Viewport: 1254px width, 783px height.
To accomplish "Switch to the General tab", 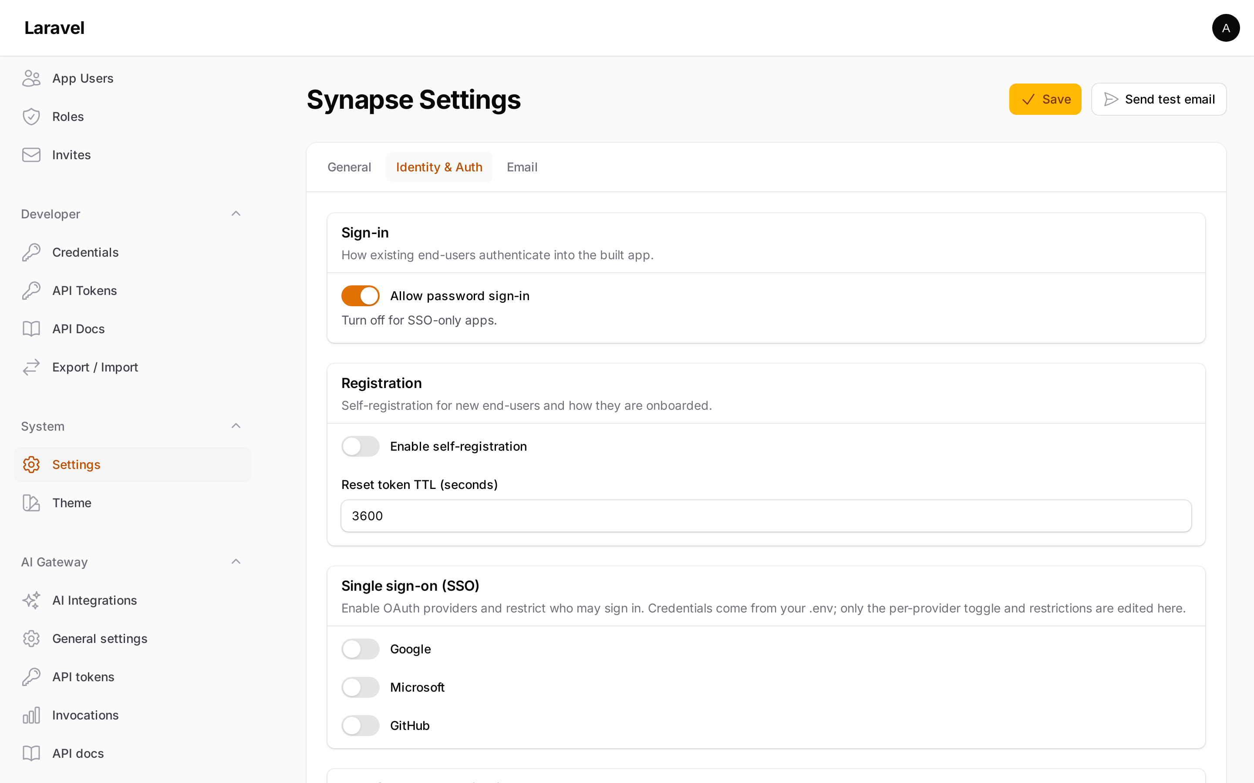I will [349, 167].
